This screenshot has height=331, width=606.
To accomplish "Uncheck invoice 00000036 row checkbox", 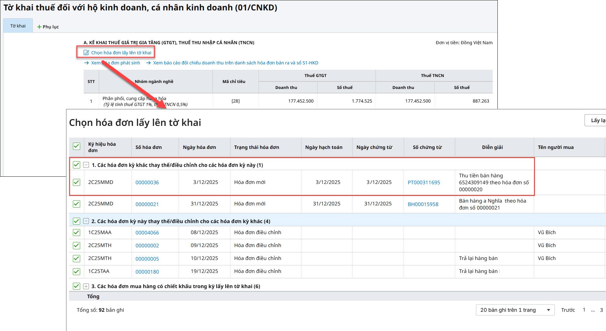I will coord(76,182).
